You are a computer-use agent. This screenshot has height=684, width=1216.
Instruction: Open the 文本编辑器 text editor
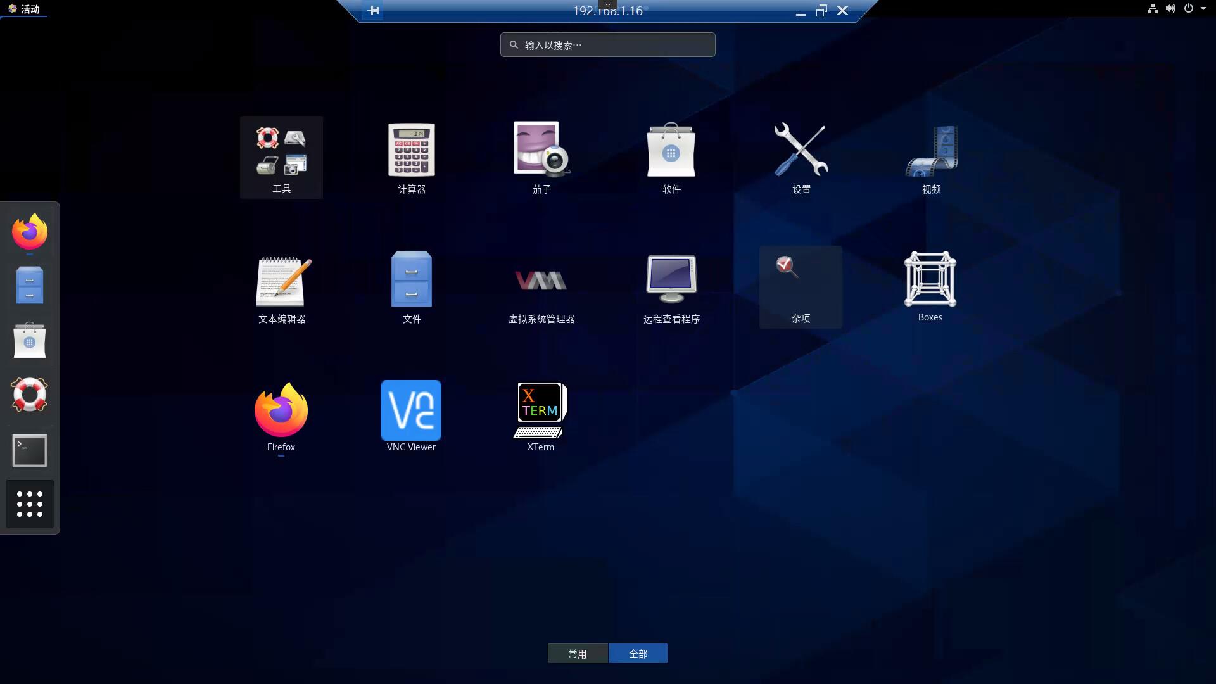click(281, 287)
